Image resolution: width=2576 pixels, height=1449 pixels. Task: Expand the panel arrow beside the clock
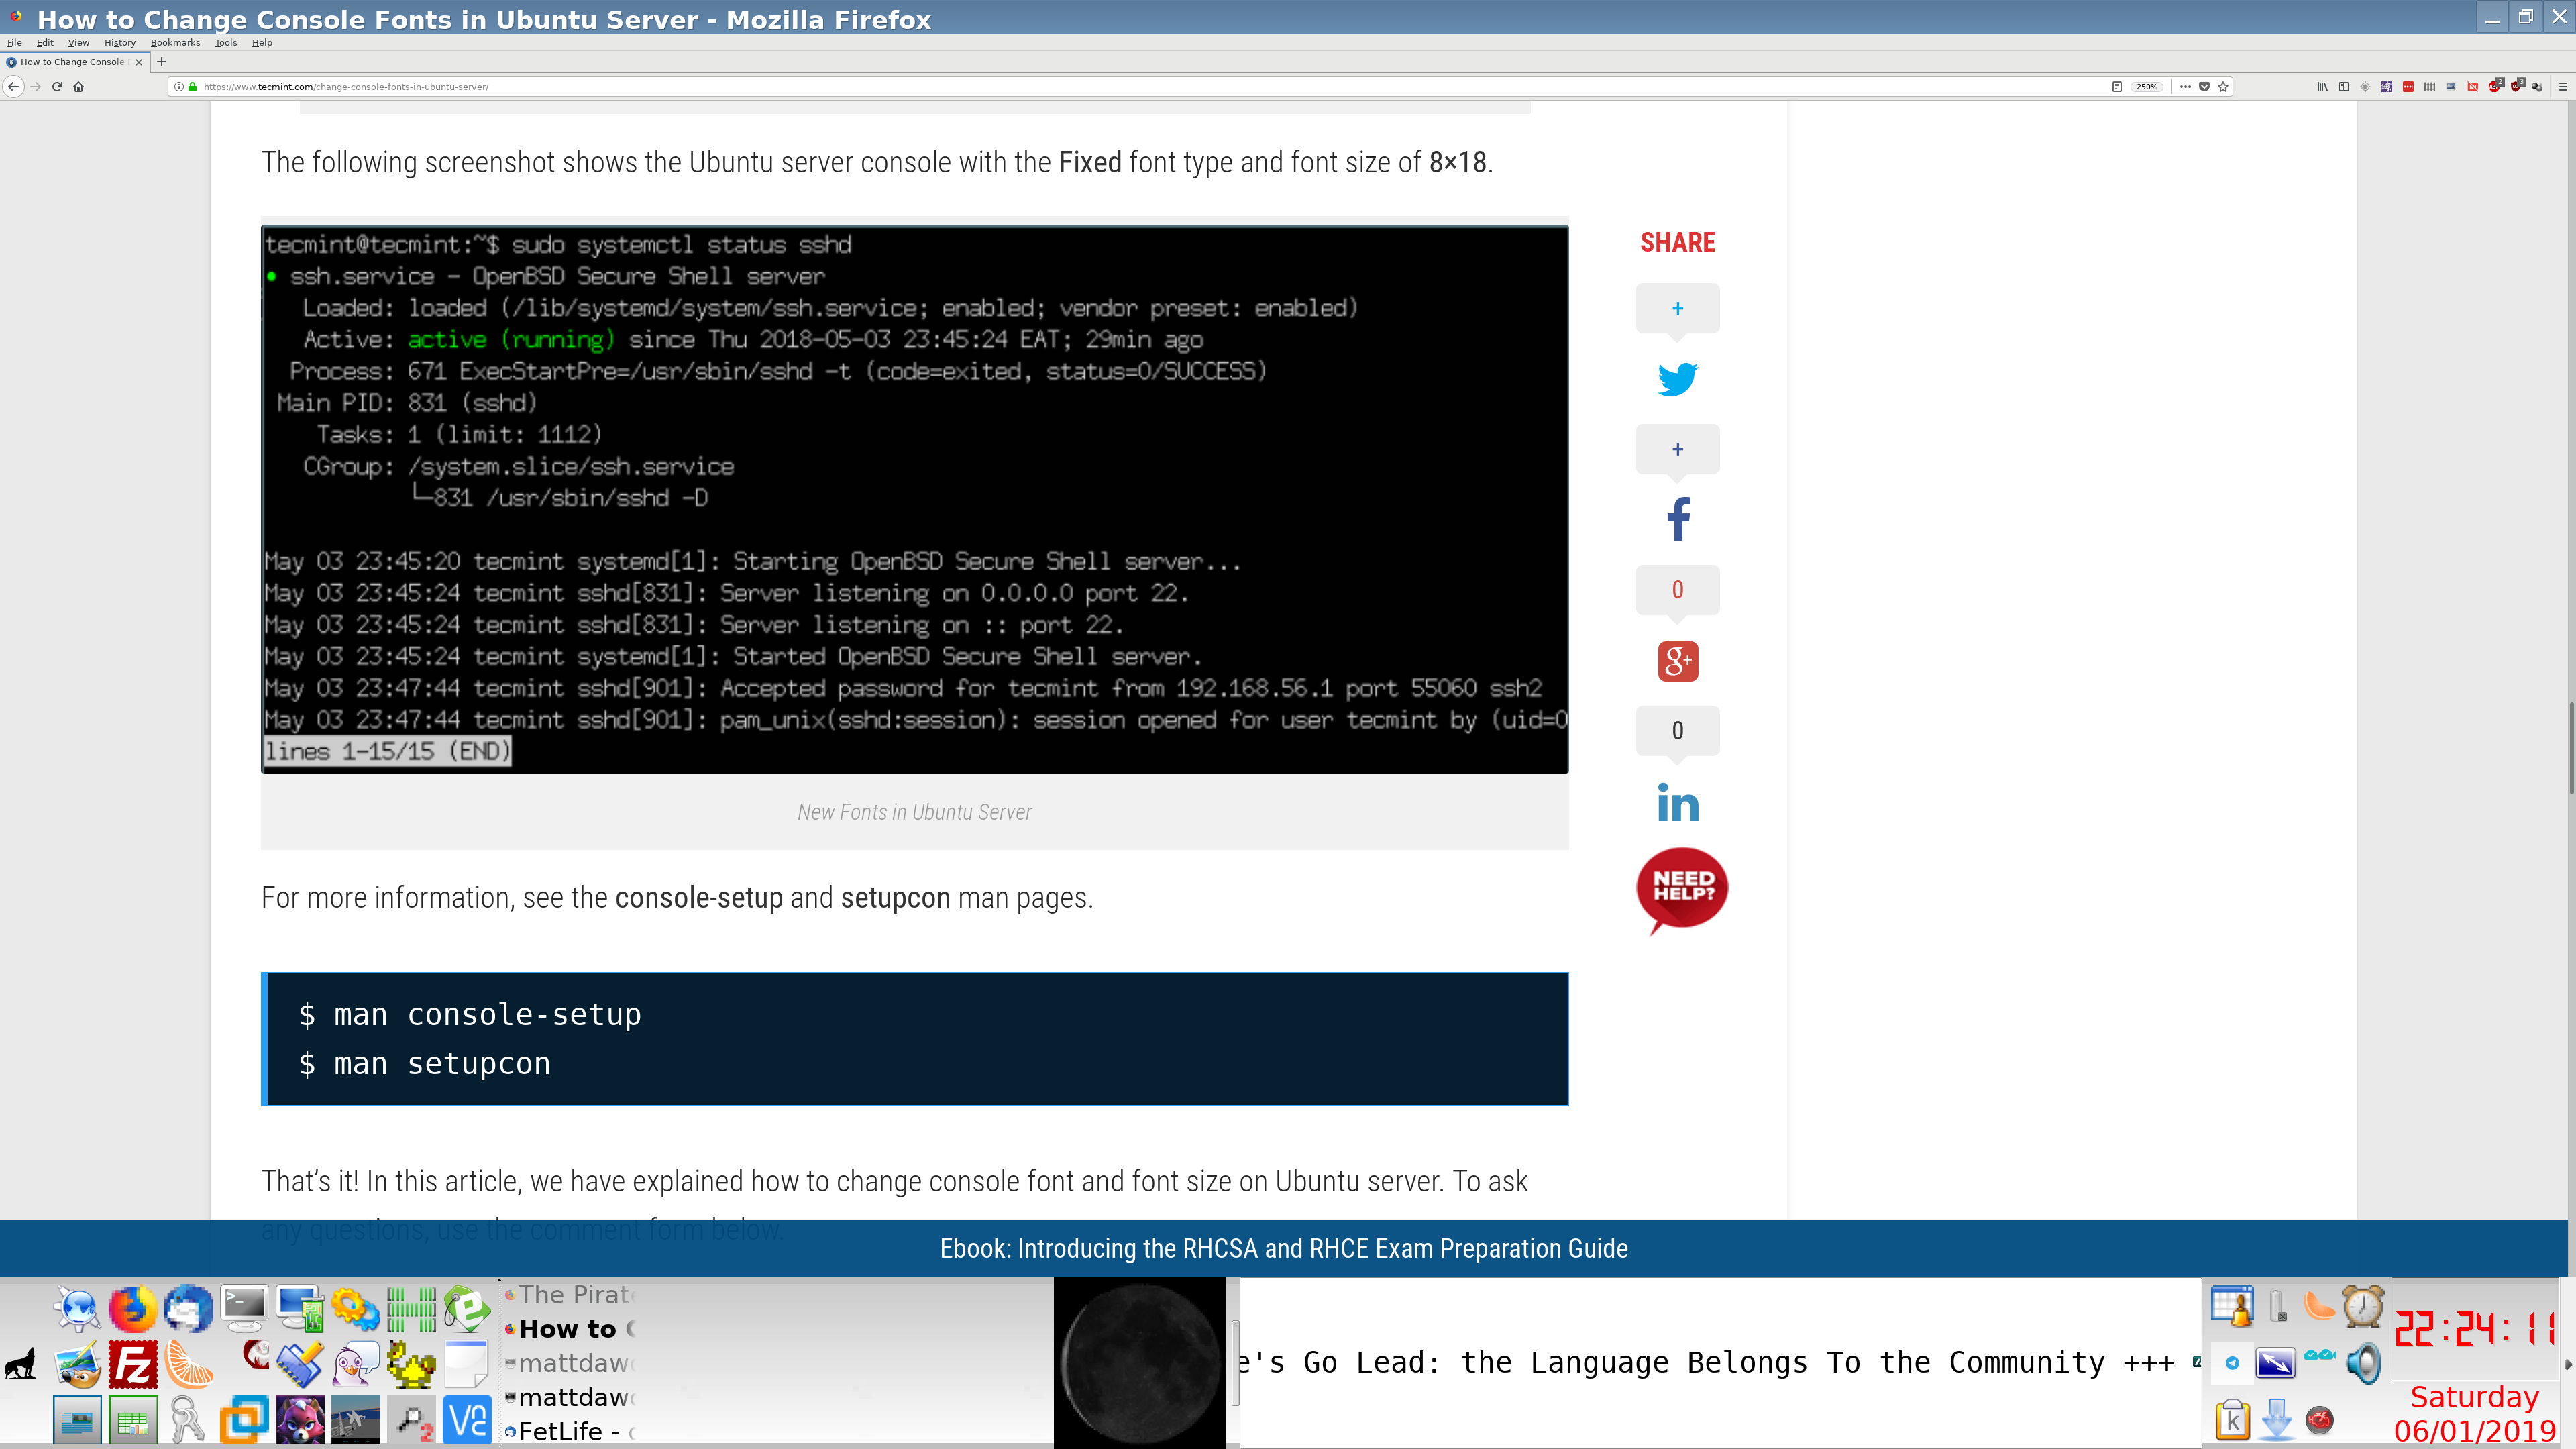click(2569, 1364)
